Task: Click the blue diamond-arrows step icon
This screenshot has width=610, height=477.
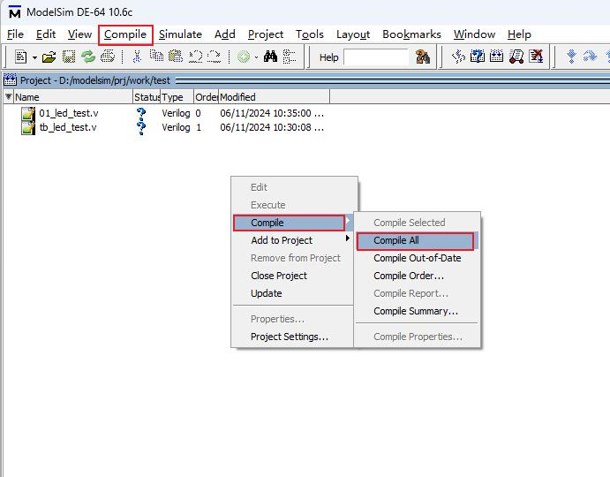Action: point(571,57)
